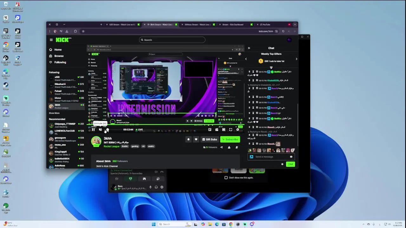Open LONEWOLFonCUB recommended channel
Screen dimensions: 406x228
click(67, 132)
